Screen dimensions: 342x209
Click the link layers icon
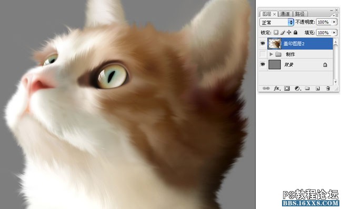click(266, 88)
